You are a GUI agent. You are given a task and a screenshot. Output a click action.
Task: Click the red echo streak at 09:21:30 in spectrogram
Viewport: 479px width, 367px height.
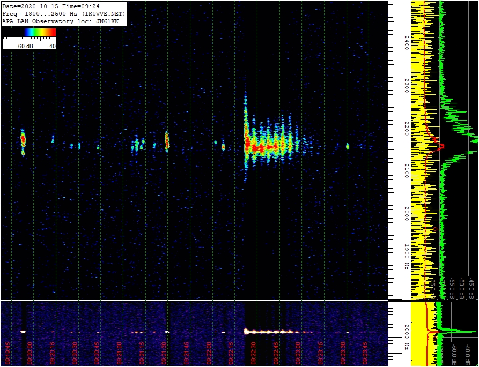[167, 141]
